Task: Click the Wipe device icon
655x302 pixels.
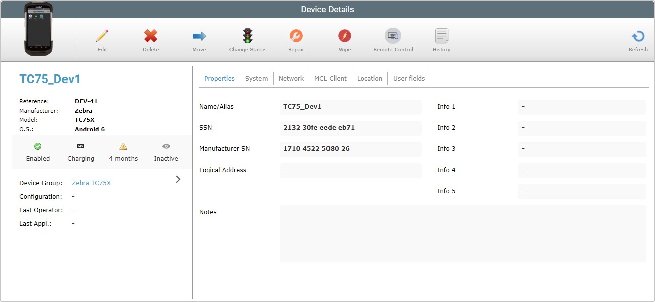Action: pyautogui.click(x=345, y=40)
